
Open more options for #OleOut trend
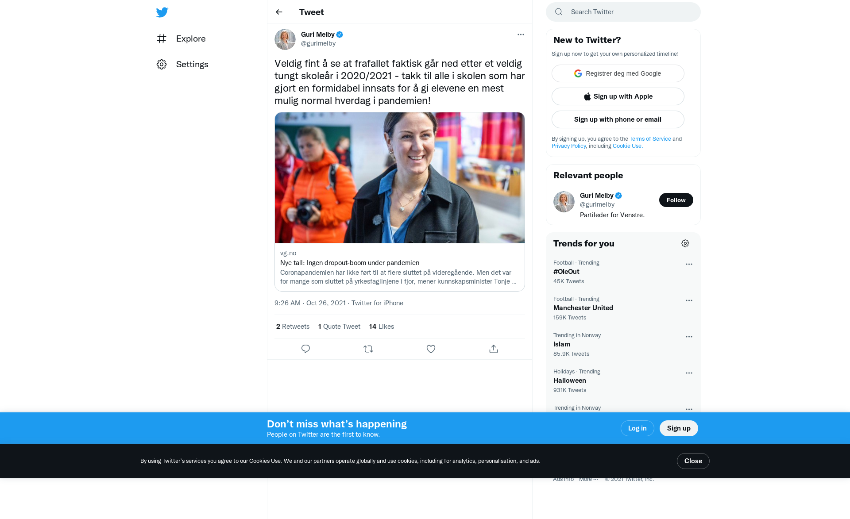(x=688, y=264)
